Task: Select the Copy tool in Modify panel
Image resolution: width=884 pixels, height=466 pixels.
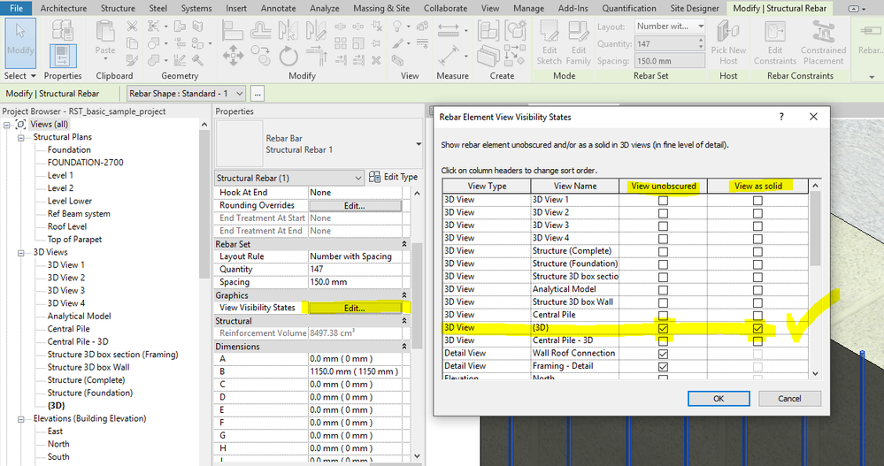Action: click(x=260, y=56)
